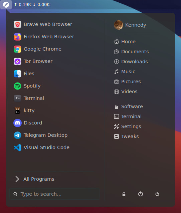Click Kennedy's cat avatar picture
The width and height of the screenshot is (181, 213).
point(119,25)
